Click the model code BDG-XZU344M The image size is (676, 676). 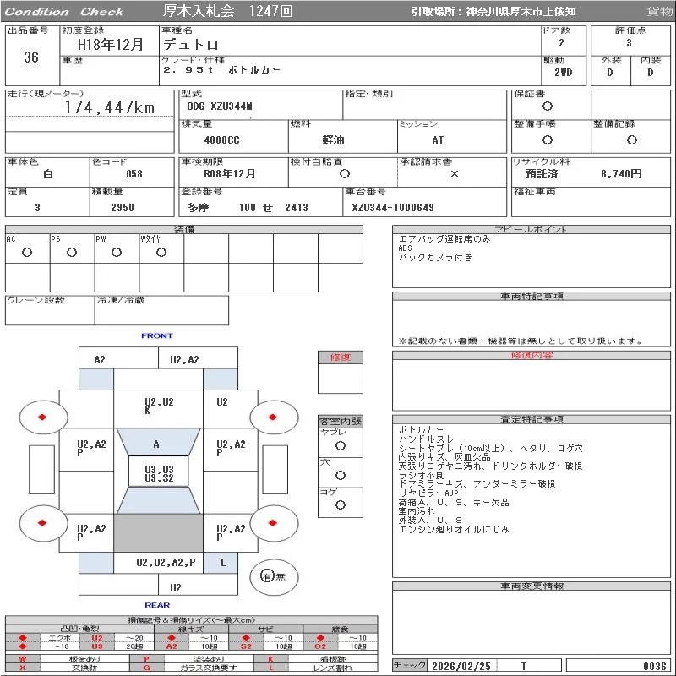220,106
